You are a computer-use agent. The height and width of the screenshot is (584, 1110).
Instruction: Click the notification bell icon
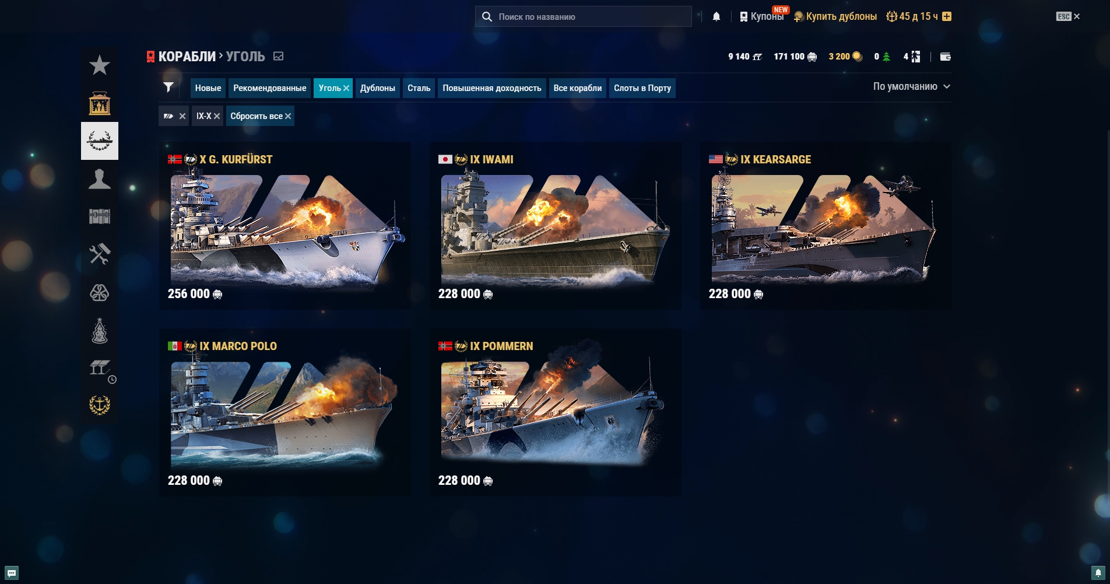coord(716,16)
